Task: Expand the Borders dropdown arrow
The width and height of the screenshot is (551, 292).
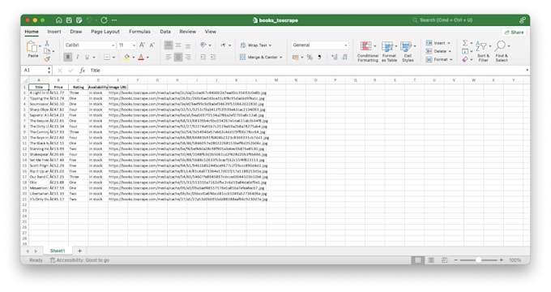Action: (x=113, y=58)
